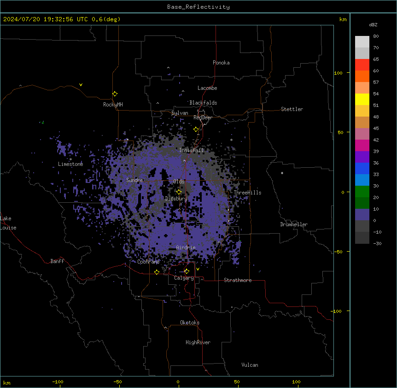Click the 10 dBZ purple color swatch
The image size is (397, 388).
click(x=362, y=215)
